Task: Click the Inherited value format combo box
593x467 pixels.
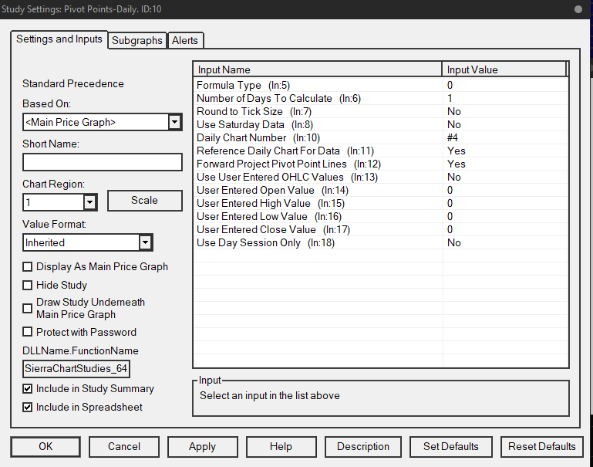Action: (x=88, y=242)
